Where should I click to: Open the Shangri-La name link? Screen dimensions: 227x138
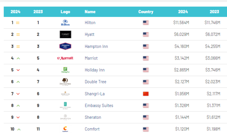pos(95,94)
